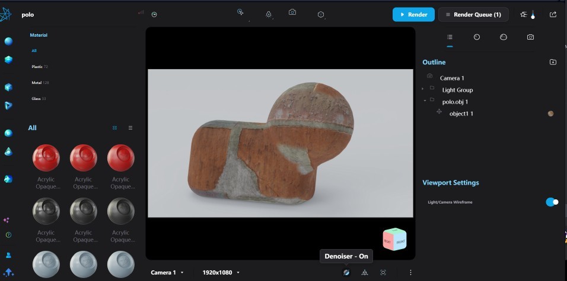The image size is (567, 281).
Task: Switch material library to list view
Action: pyautogui.click(x=130, y=128)
